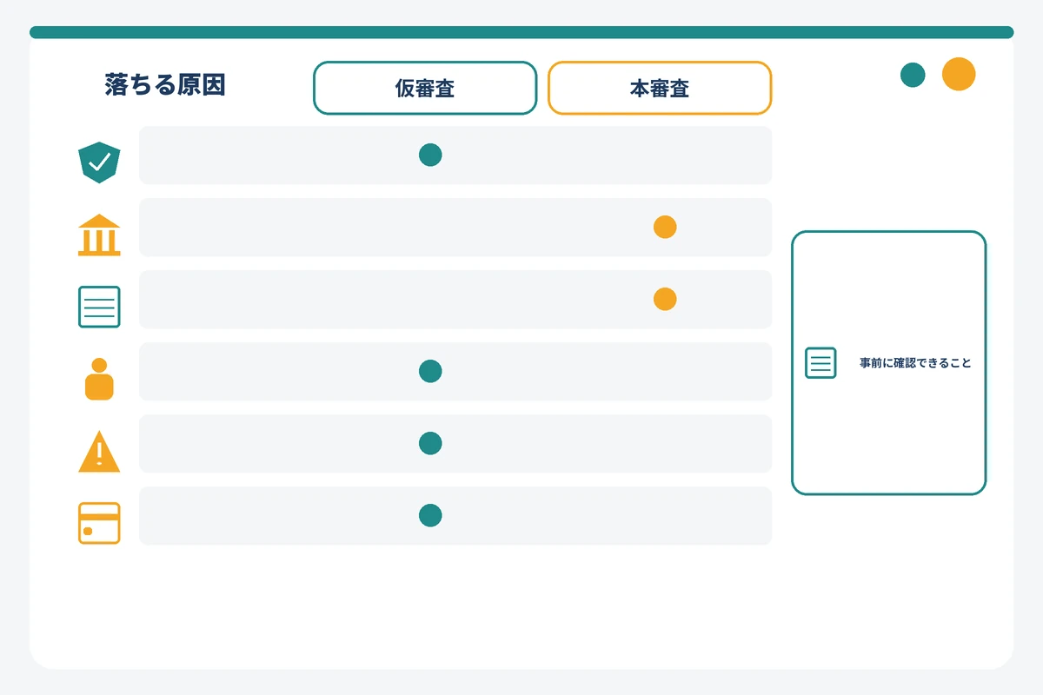Image resolution: width=1043 pixels, height=695 pixels.
Task: Click the orange credit card icon
Action: pyautogui.click(x=99, y=523)
